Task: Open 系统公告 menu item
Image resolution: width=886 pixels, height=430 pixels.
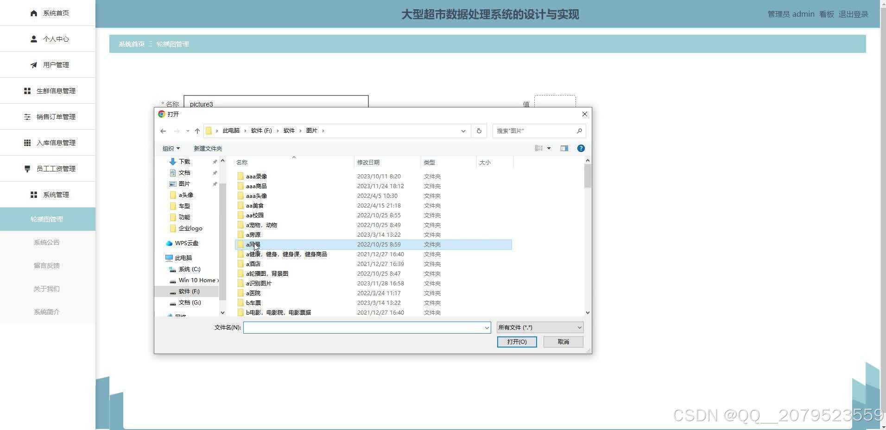Action: coord(47,242)
